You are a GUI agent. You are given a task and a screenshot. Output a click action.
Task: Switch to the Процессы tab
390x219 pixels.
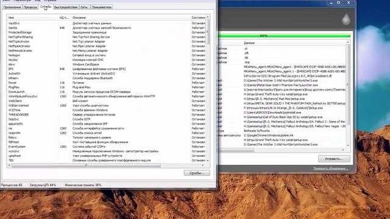pyautogui.click(x=30, y=7)
